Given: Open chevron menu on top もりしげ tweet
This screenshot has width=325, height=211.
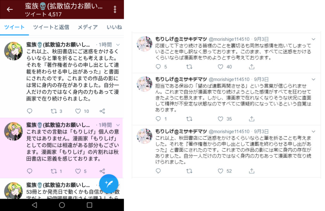Looking at the screenshot, I should (x=313, y=39).
